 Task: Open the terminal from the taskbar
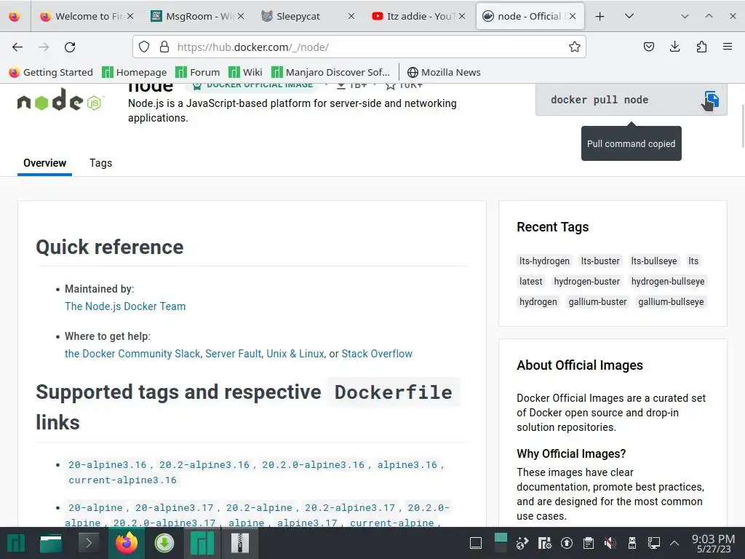coord(88,543)
